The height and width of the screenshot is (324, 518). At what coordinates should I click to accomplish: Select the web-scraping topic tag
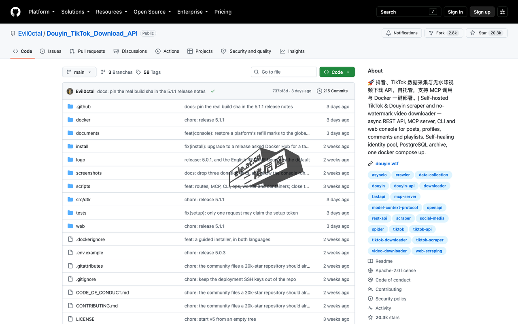[x=429, y=251]
